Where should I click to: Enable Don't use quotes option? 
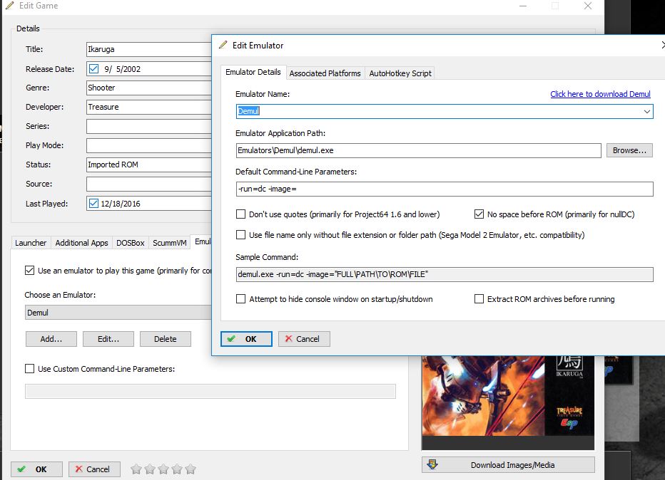[x=240, y=214]
